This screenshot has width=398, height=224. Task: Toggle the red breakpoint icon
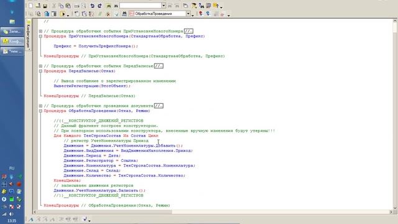click(x=201, y=14)
